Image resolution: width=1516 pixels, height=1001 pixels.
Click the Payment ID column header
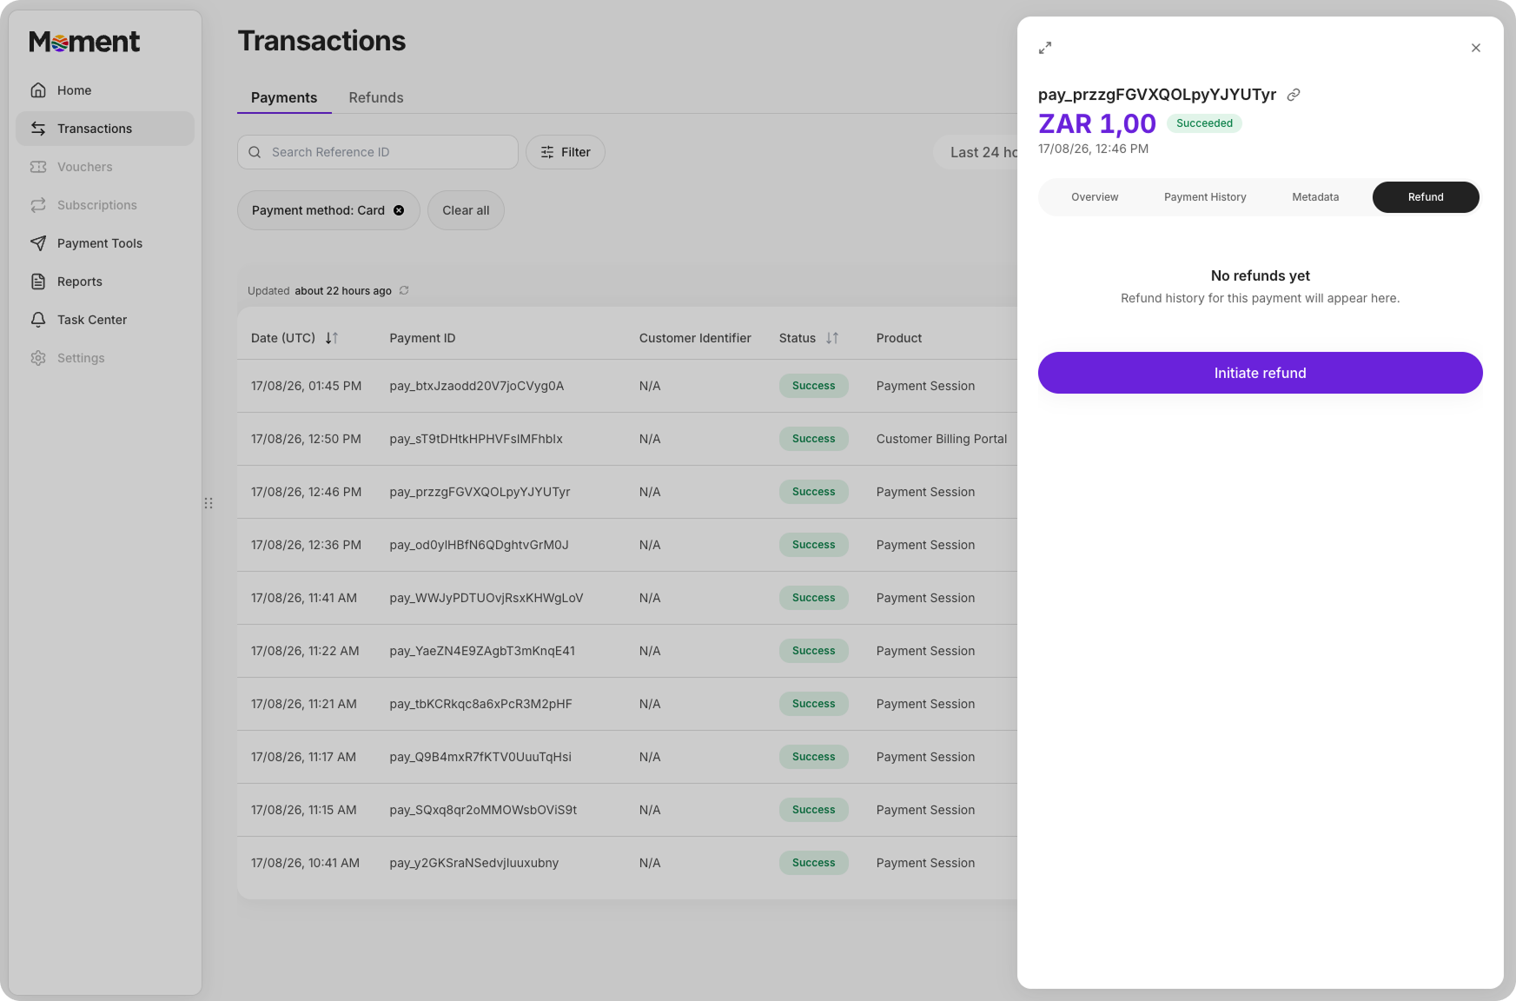coord(422,338)
